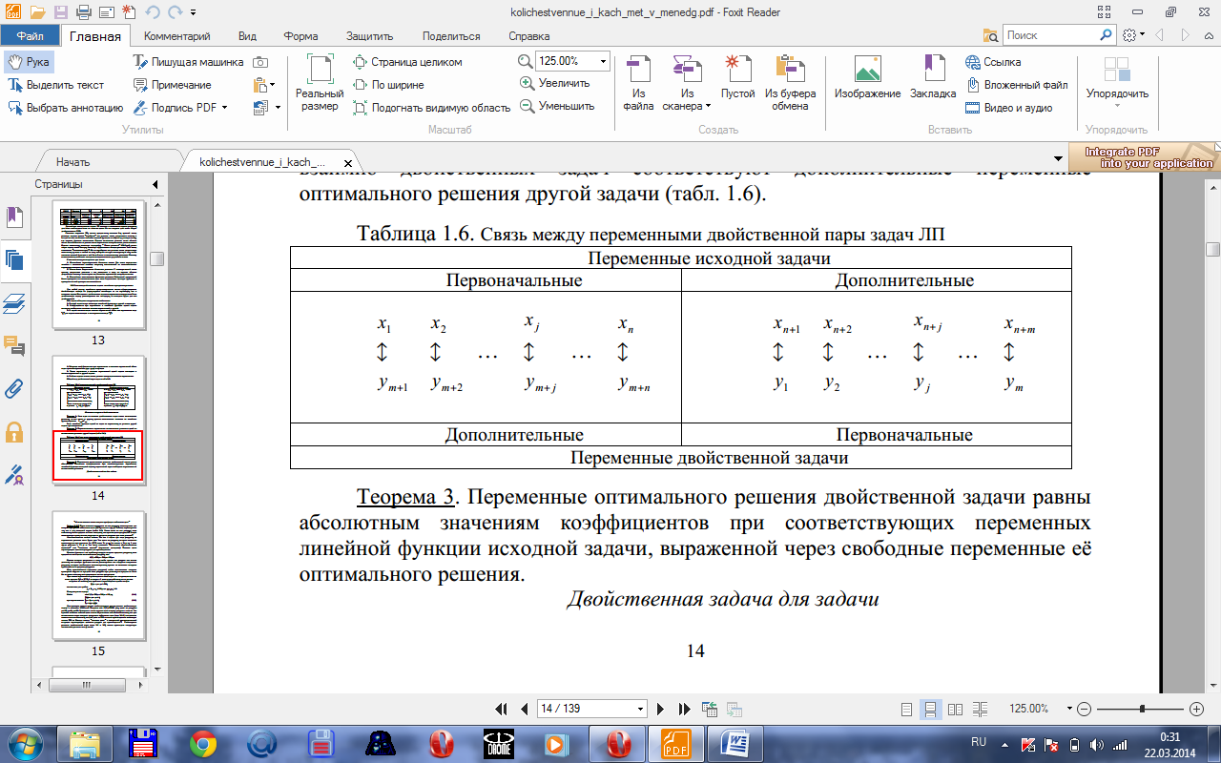Go to the last page
Screen dimensions: 1221x763
[x=684, y=709]
